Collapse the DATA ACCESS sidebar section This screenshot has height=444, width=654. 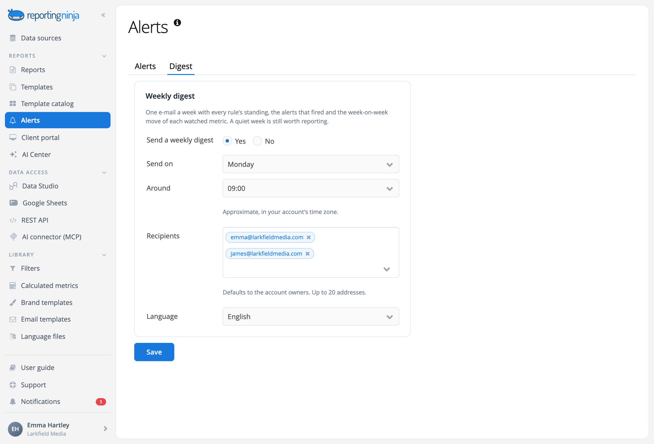104,172
